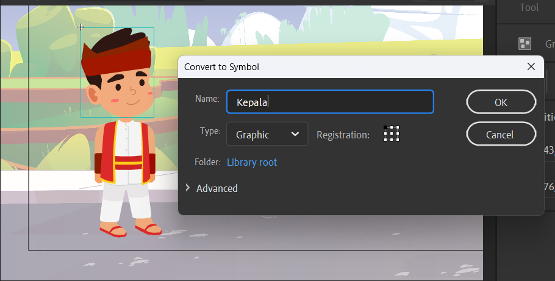This screenshot has width=555, height=281.
Task: Switch to the Tool tab in the panel
Action: [x=529, y=7]
